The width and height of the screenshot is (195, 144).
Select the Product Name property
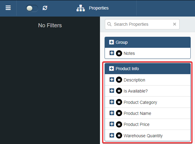137,113
